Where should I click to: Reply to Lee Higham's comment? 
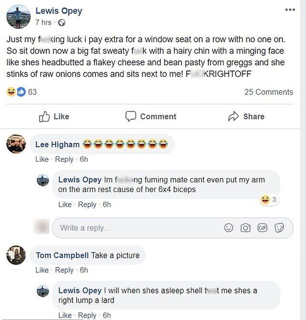[64, 159]
